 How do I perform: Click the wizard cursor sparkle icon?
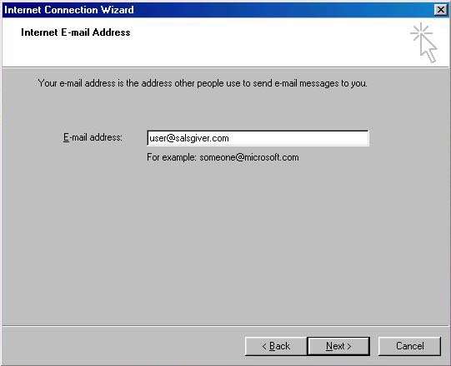coord(423,42)
